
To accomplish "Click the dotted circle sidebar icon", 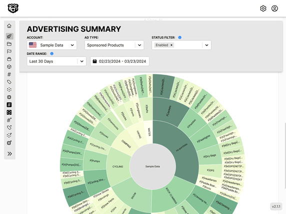I will pos(9,89).
